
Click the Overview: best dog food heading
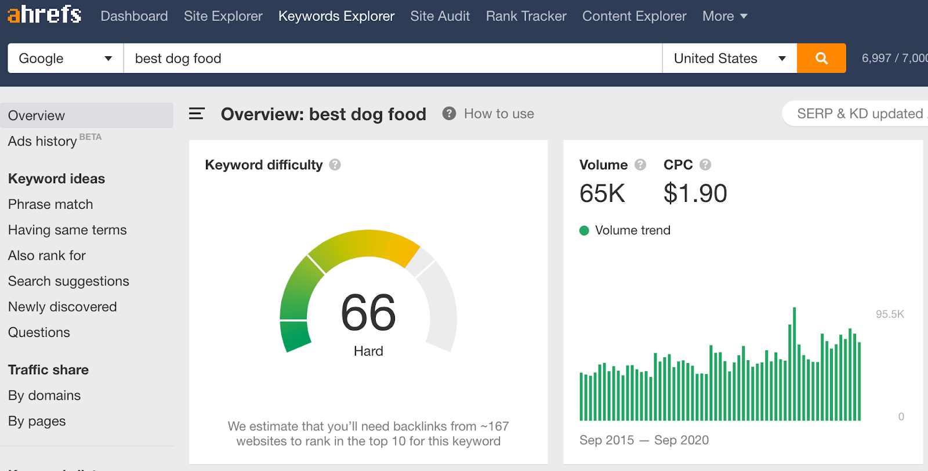click(324, 114)
